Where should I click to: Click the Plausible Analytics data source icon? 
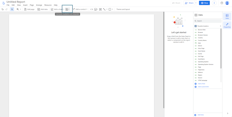(x=195, y=26)
